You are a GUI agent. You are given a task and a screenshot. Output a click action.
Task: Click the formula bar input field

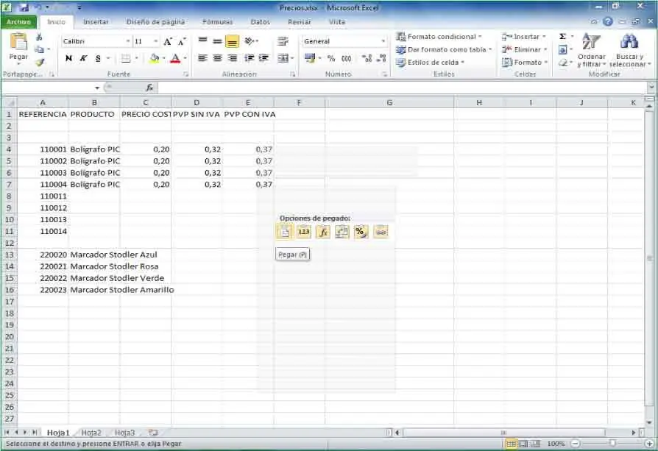point(397,88)
